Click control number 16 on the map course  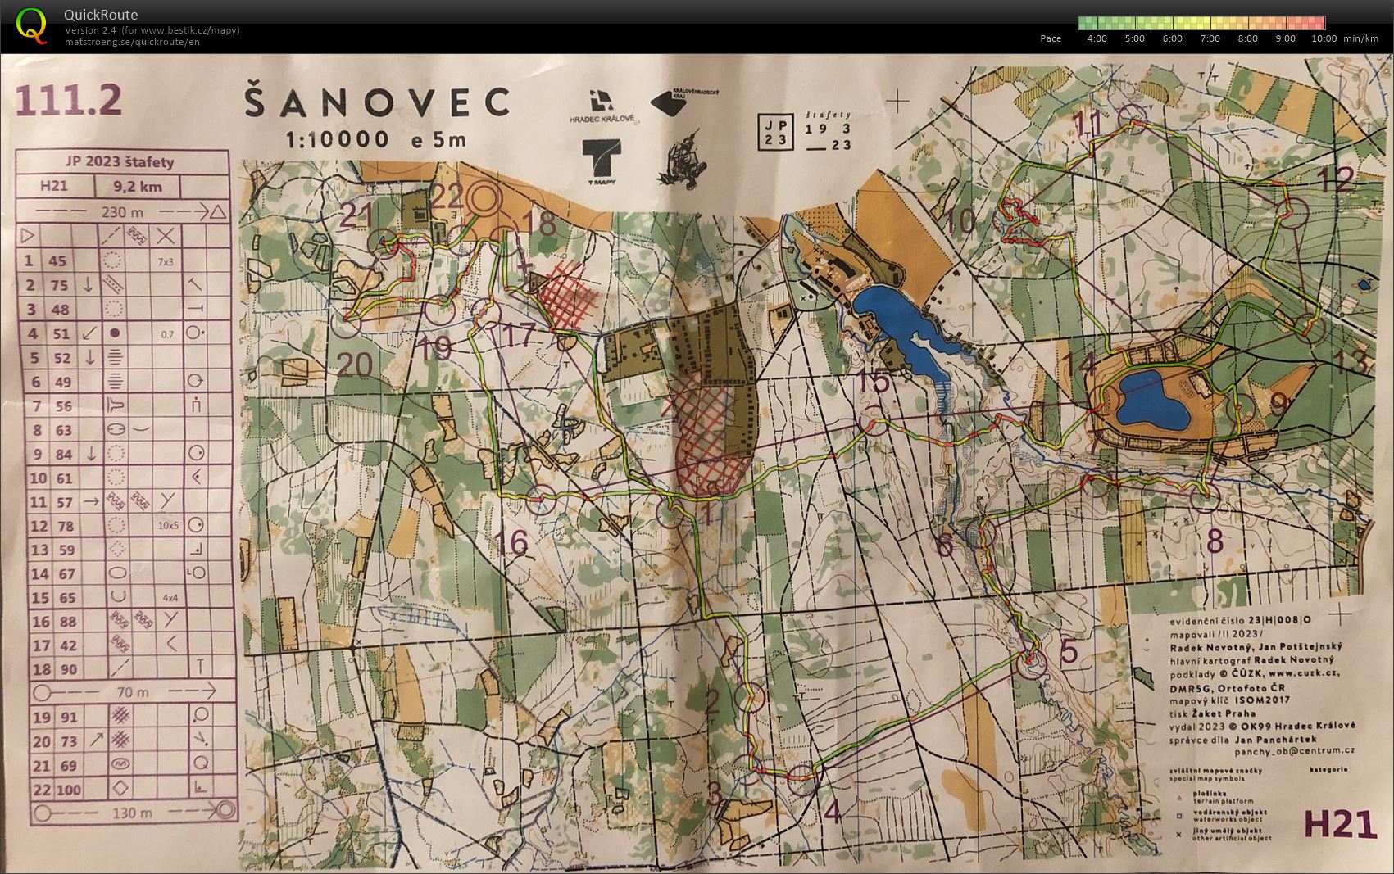tap(511, 543)
